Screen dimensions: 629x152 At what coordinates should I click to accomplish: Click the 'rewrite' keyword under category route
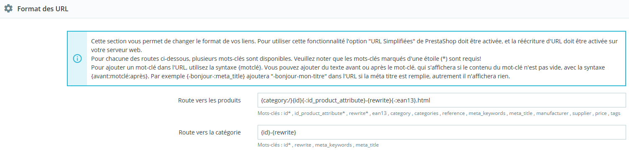(303, 145)
